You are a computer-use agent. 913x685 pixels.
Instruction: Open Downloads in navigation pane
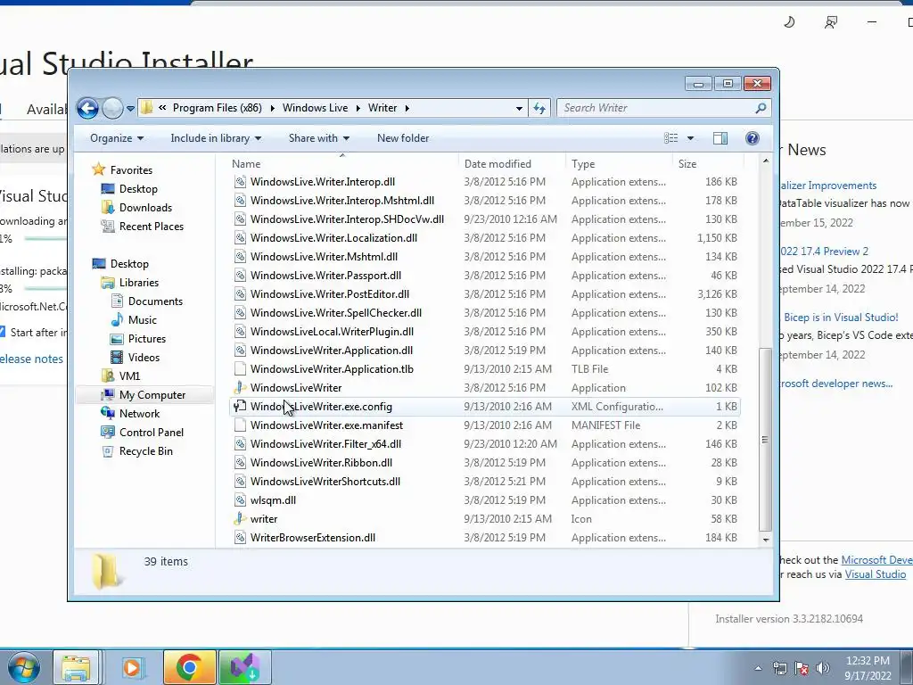(145, 207)
